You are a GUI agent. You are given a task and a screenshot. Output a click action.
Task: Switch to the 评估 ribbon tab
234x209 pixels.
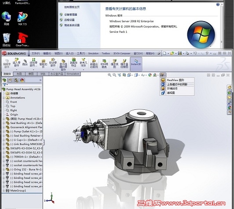click(x=43, y=74)
